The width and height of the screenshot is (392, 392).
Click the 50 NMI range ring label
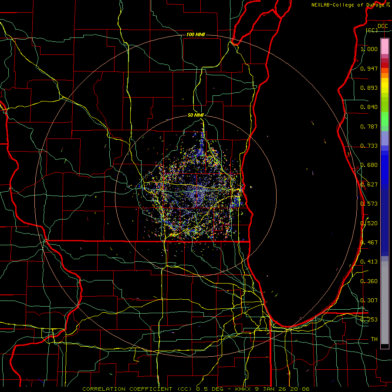(x=196, y=115)
